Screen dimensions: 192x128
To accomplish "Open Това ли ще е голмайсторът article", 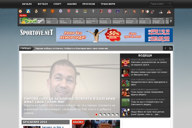I will [x=147, y=103].
